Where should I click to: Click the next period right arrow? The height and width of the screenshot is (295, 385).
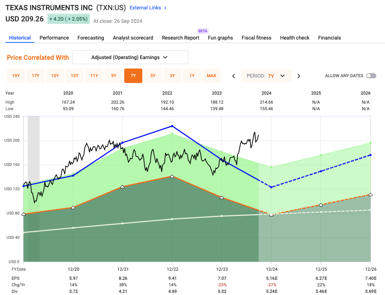[299, 76]
